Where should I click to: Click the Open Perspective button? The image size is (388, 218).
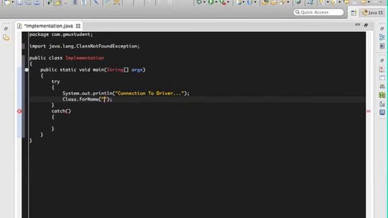coord(353,13)
